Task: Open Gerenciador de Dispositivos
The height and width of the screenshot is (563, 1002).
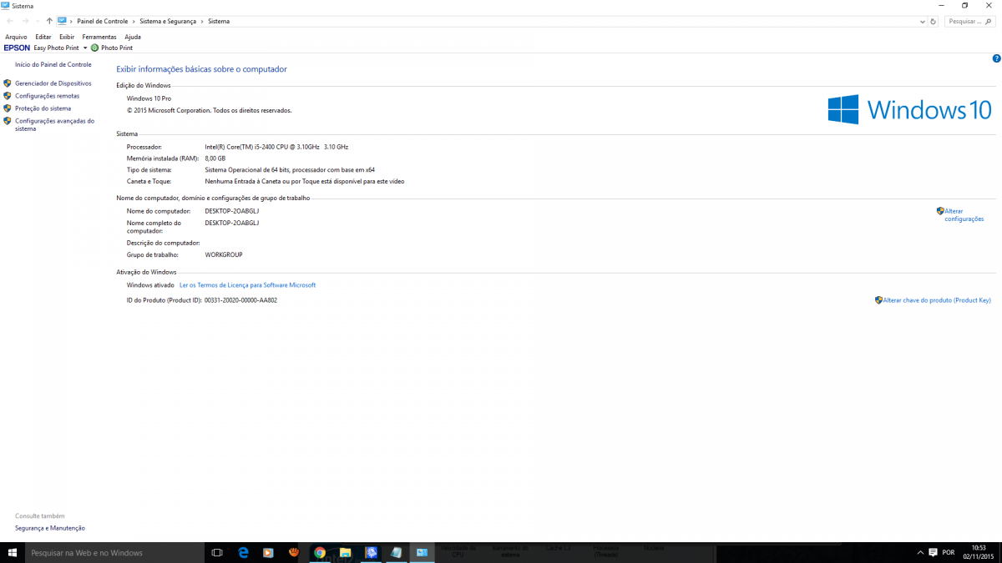Action: 53,83
